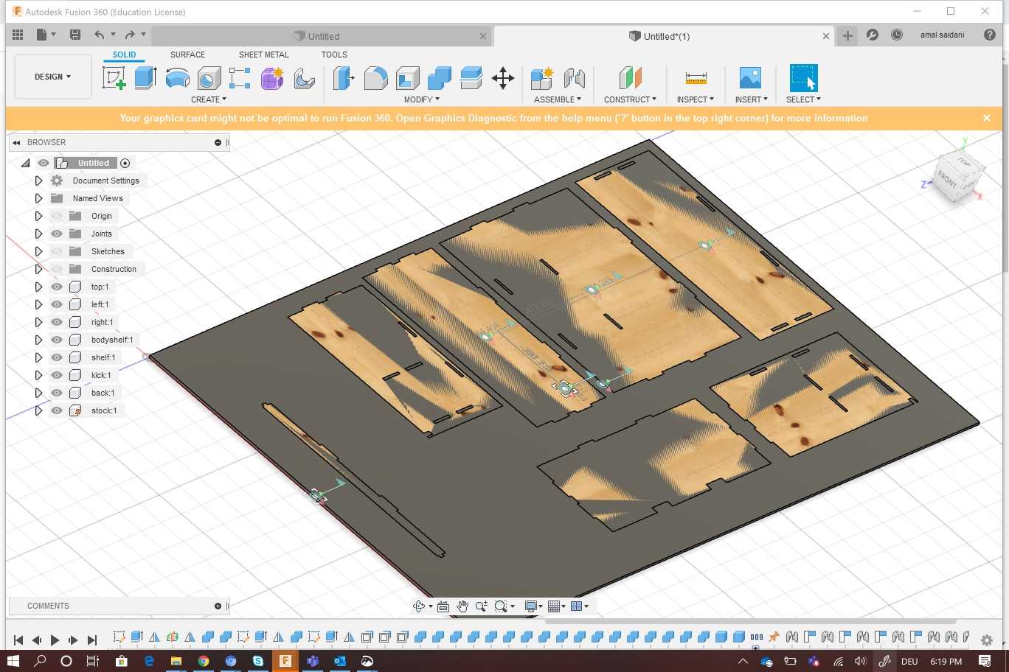Open the Measure tool under Inspect
The height and width of the screenshot is (672, 1009).
(696, 78)
